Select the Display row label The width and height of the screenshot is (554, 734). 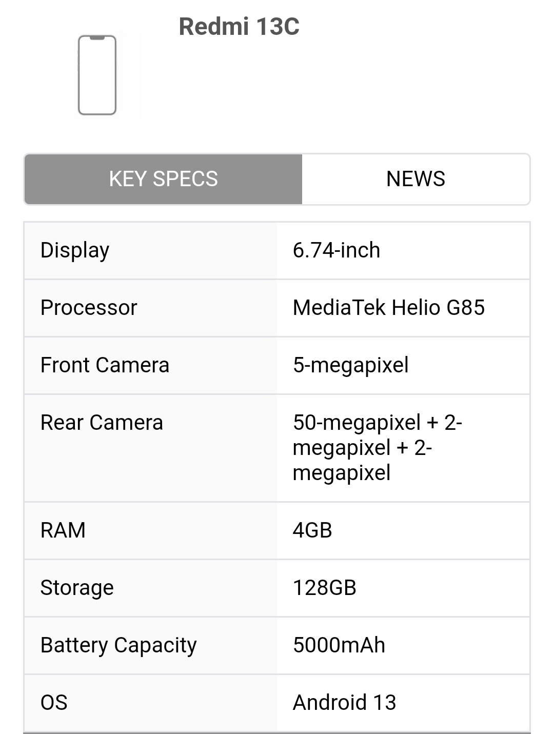click(75, 250)
